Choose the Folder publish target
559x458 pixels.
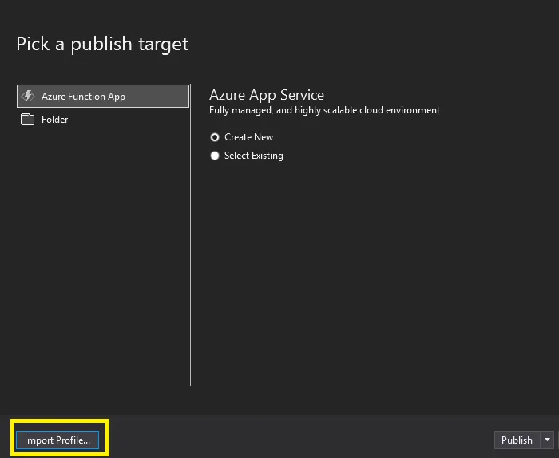[103, 120]
